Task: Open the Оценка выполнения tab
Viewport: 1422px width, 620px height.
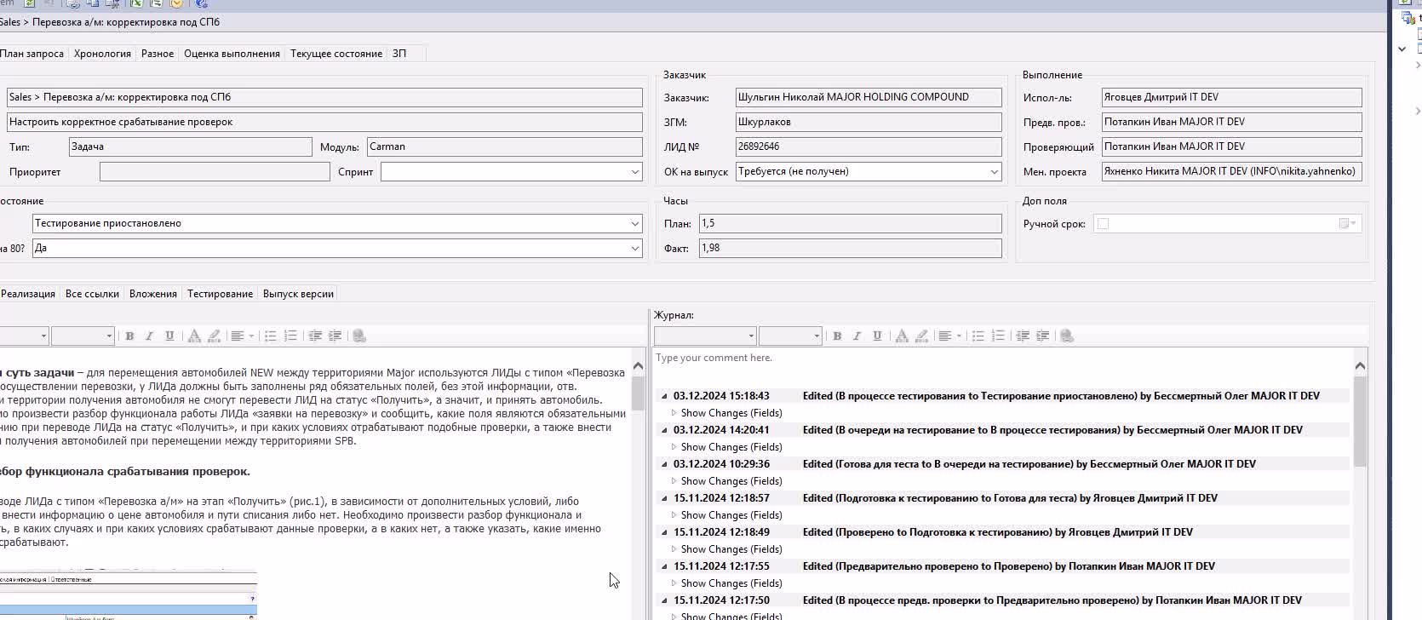Action: point(232,54)
